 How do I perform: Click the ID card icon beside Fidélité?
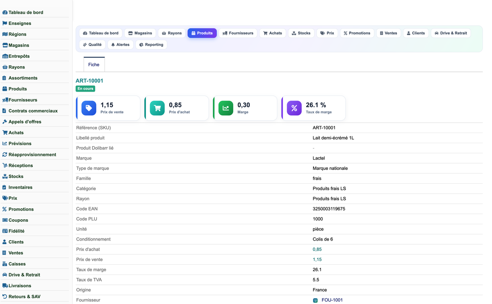pyautogui.click(x=5, y=231)
